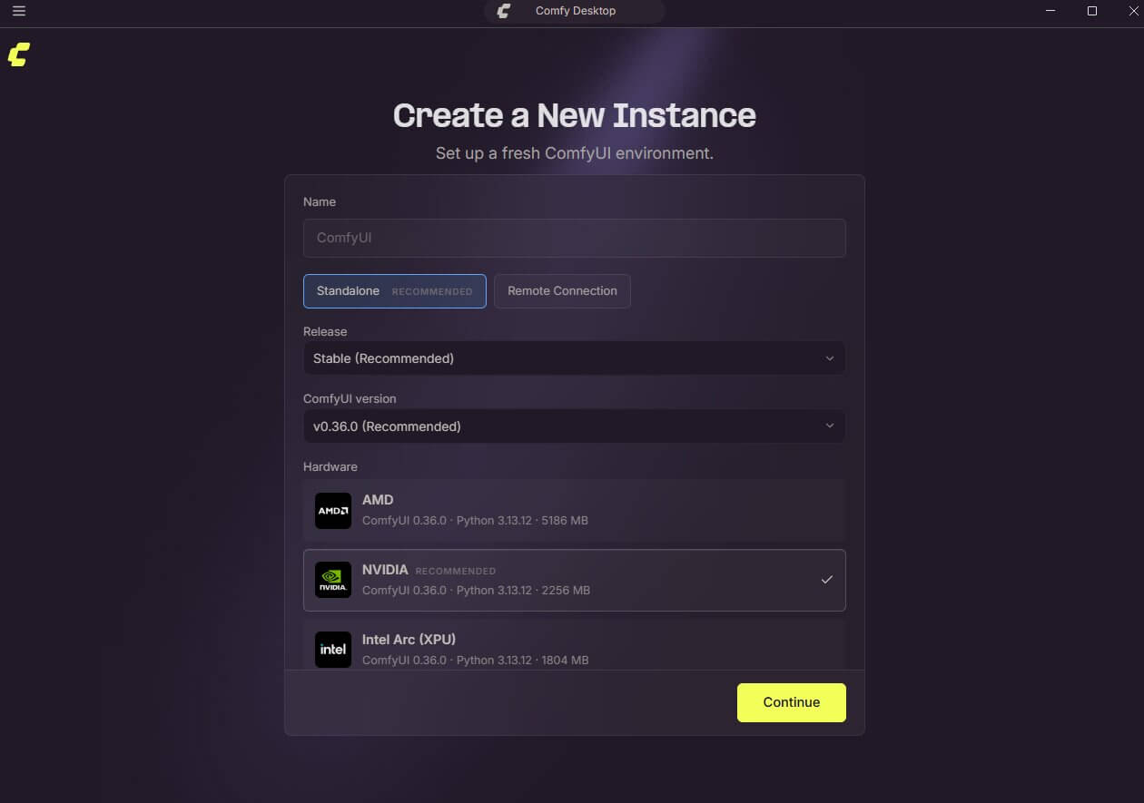Click the chevron on v0.36.0 (Recommended)
1144x803 pixels.
[829, 426]
